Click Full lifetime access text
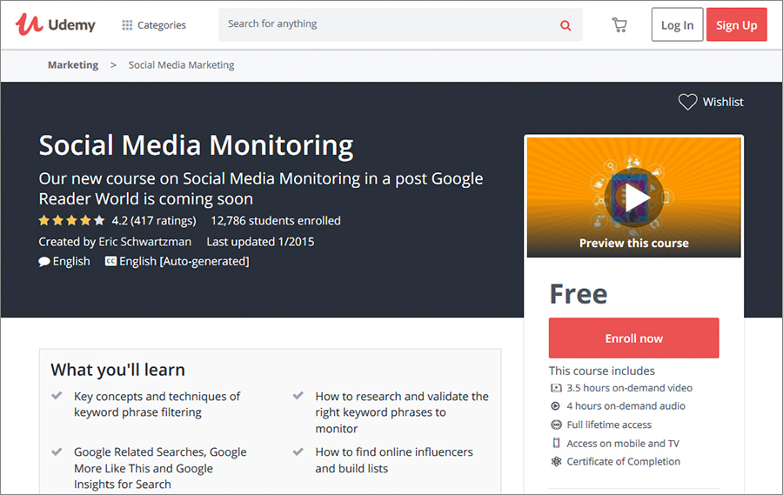Screen dimensions: 783x495 609,425
